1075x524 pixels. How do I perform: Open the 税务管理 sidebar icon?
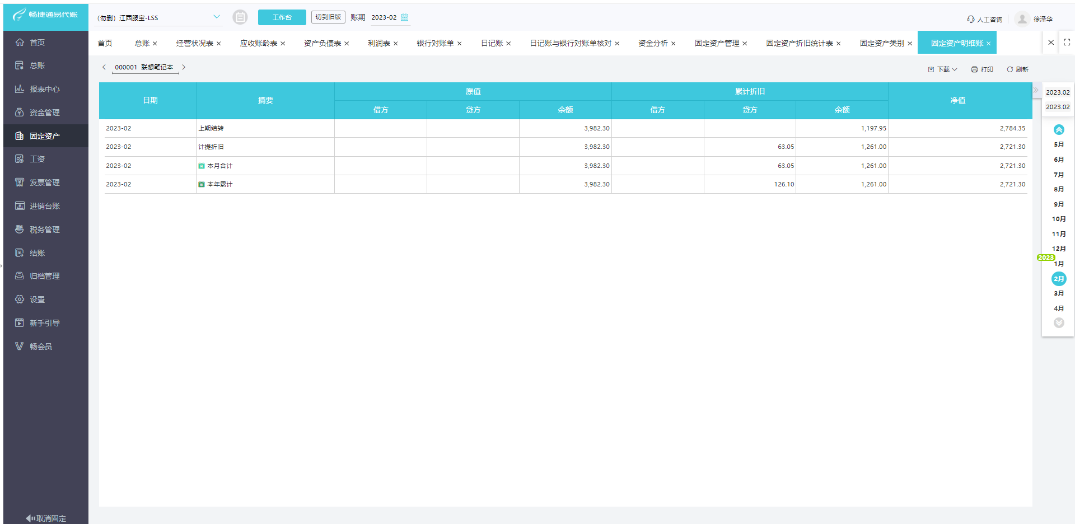tap(20, 229)
